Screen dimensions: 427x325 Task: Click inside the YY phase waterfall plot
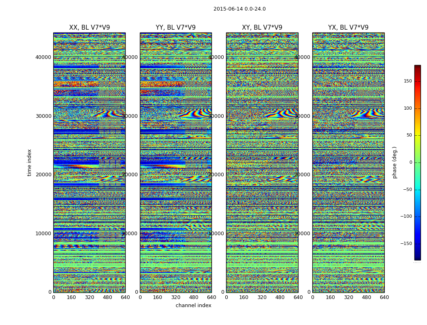[x=176, y=162]
